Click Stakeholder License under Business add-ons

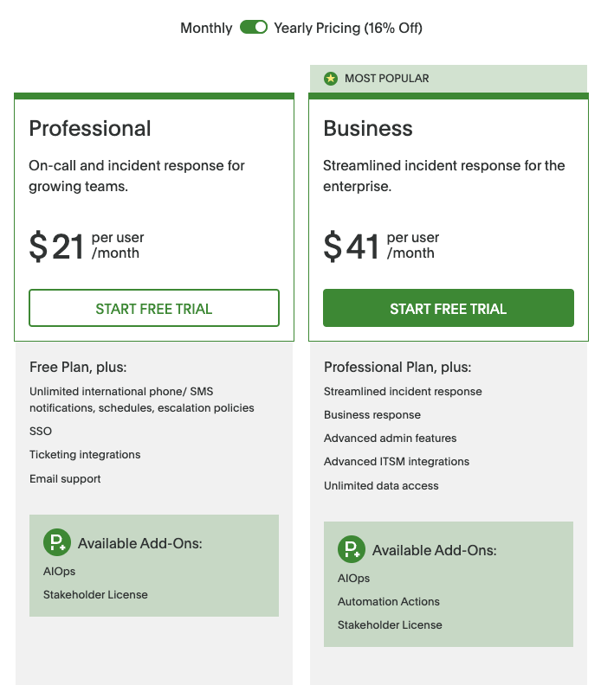coord(390,625)
